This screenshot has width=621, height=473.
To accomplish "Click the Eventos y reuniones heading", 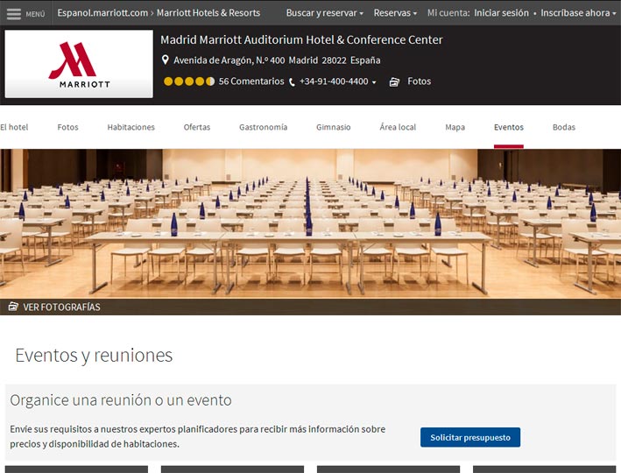I will pyautogui.click(x=94, y=355).
